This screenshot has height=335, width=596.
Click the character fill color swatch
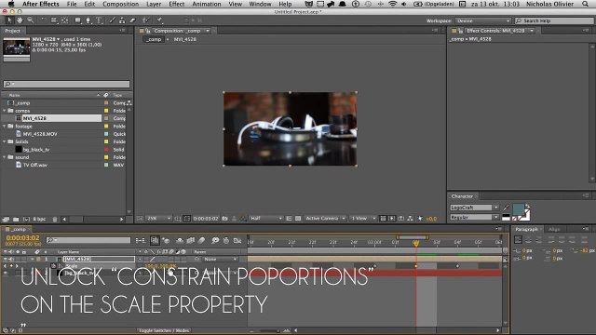pos(518,208)
